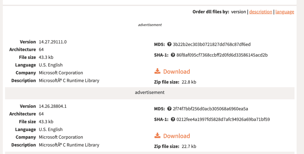304x154 pixels.
Task: Order dll files by language
Action: pyautogui.click(x=285, y=12)
